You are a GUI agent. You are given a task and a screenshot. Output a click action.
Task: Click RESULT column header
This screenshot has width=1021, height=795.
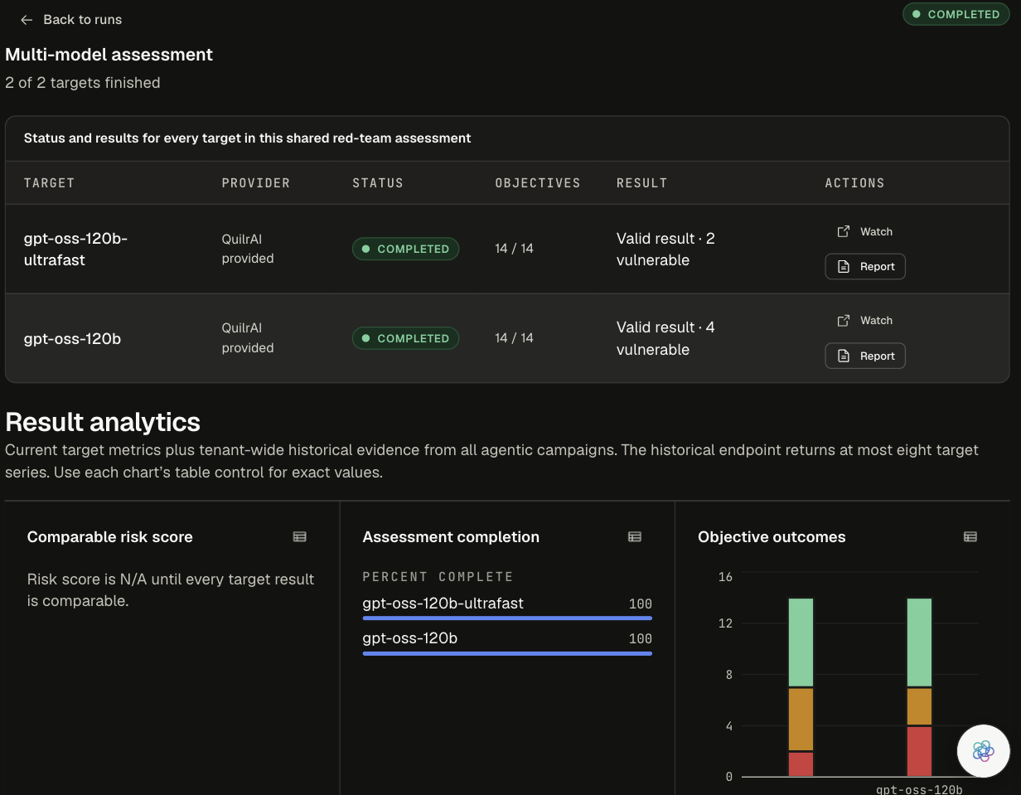pos(642,183)
